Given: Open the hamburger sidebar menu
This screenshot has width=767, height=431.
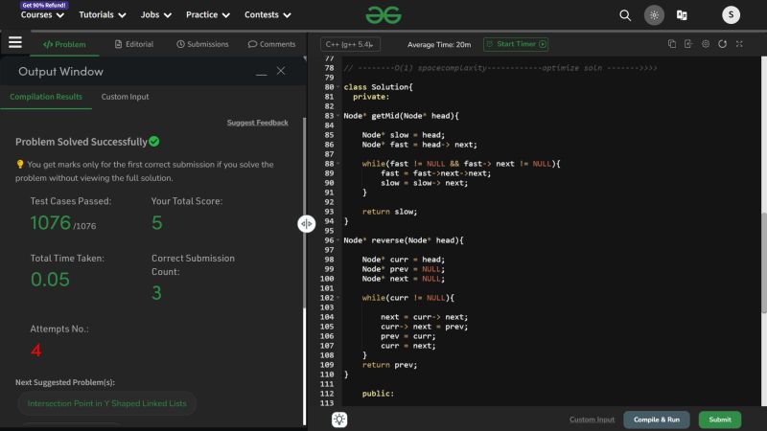Looking at the screenshot, I should click(15, 42).
